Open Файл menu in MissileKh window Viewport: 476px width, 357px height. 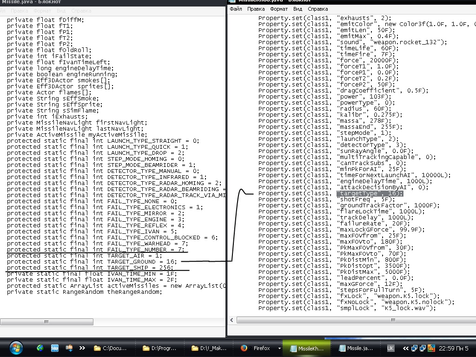(x=236, y=9)
